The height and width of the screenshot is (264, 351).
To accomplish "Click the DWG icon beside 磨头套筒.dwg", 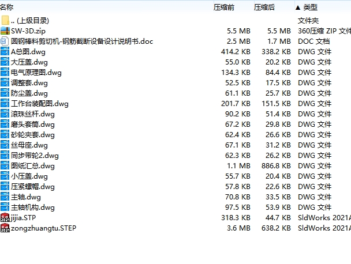I will [5, 124].
